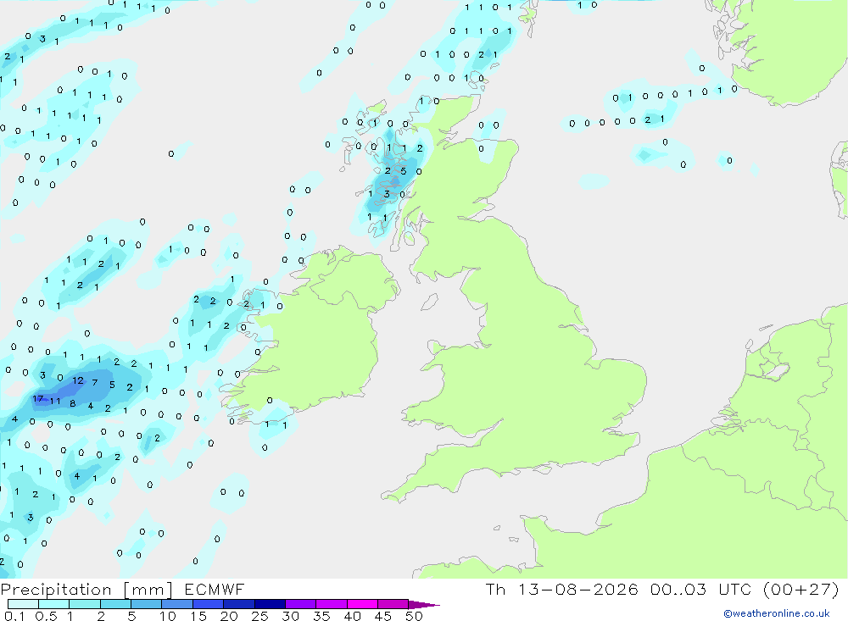Click the 0.5–1 mm legend color swatch
The image size is (848, 621).
(54, 604)
